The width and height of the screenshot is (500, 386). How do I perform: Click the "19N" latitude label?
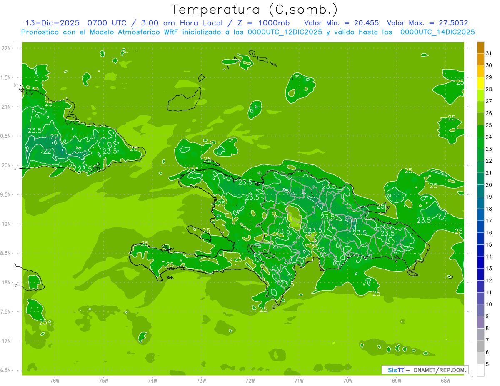[6, 224]
